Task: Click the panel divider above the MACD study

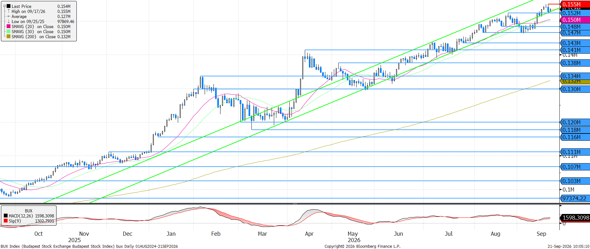Action: [295, 204]
